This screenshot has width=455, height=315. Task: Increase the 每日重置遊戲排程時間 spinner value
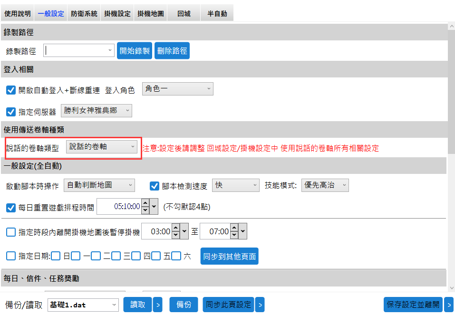(x=145, y=204)
